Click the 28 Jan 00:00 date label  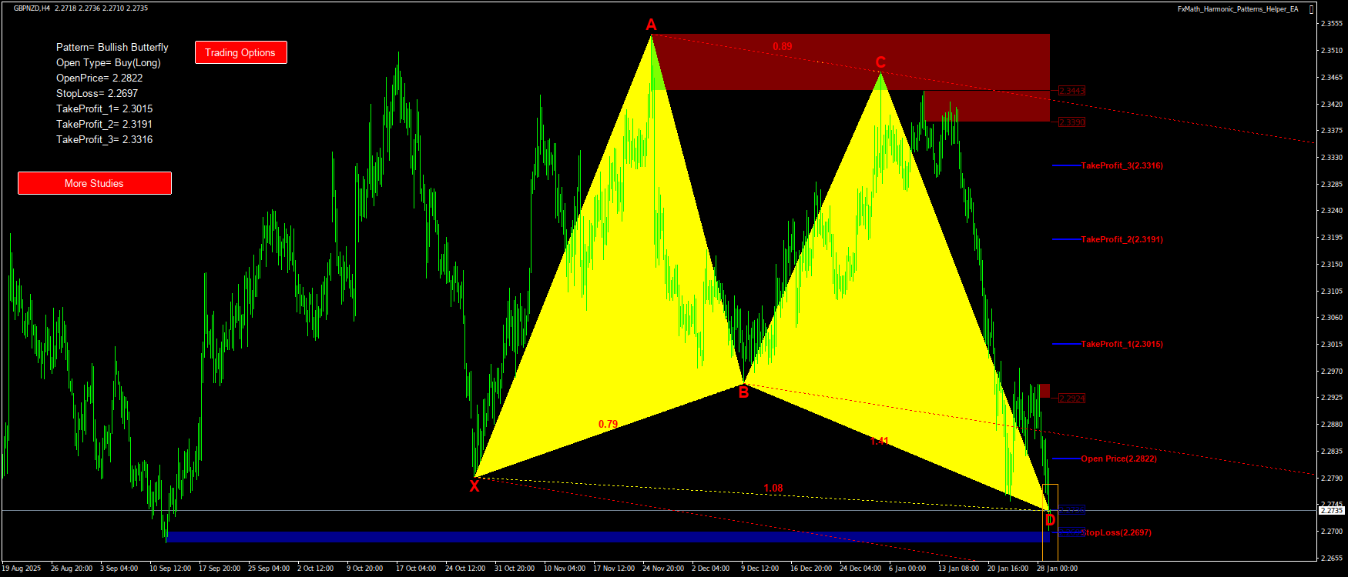coord(1057,569)
